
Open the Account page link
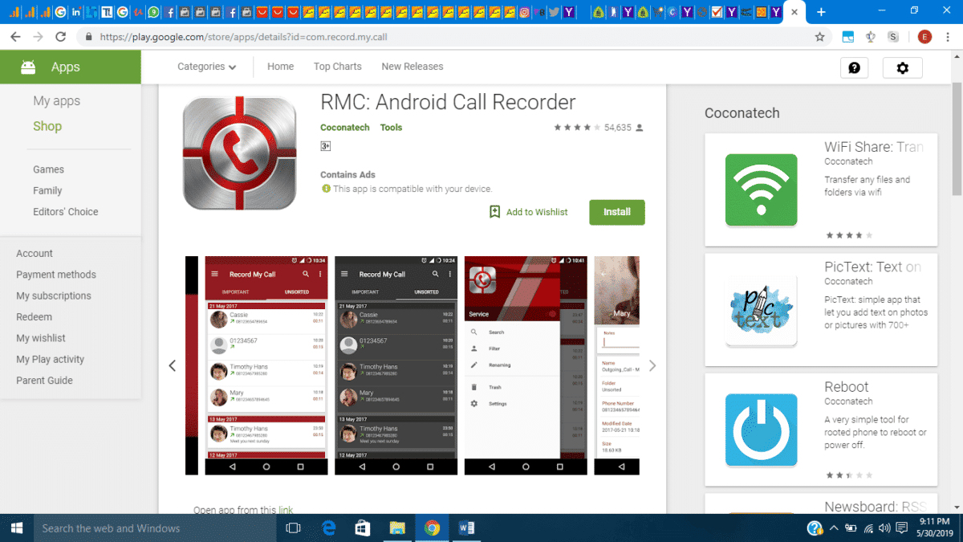(35, 254)
